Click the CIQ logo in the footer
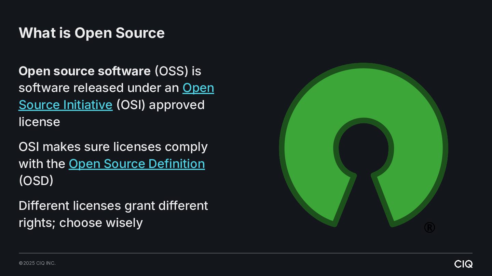This screenshot has width=492, height=276. [463, 264]
